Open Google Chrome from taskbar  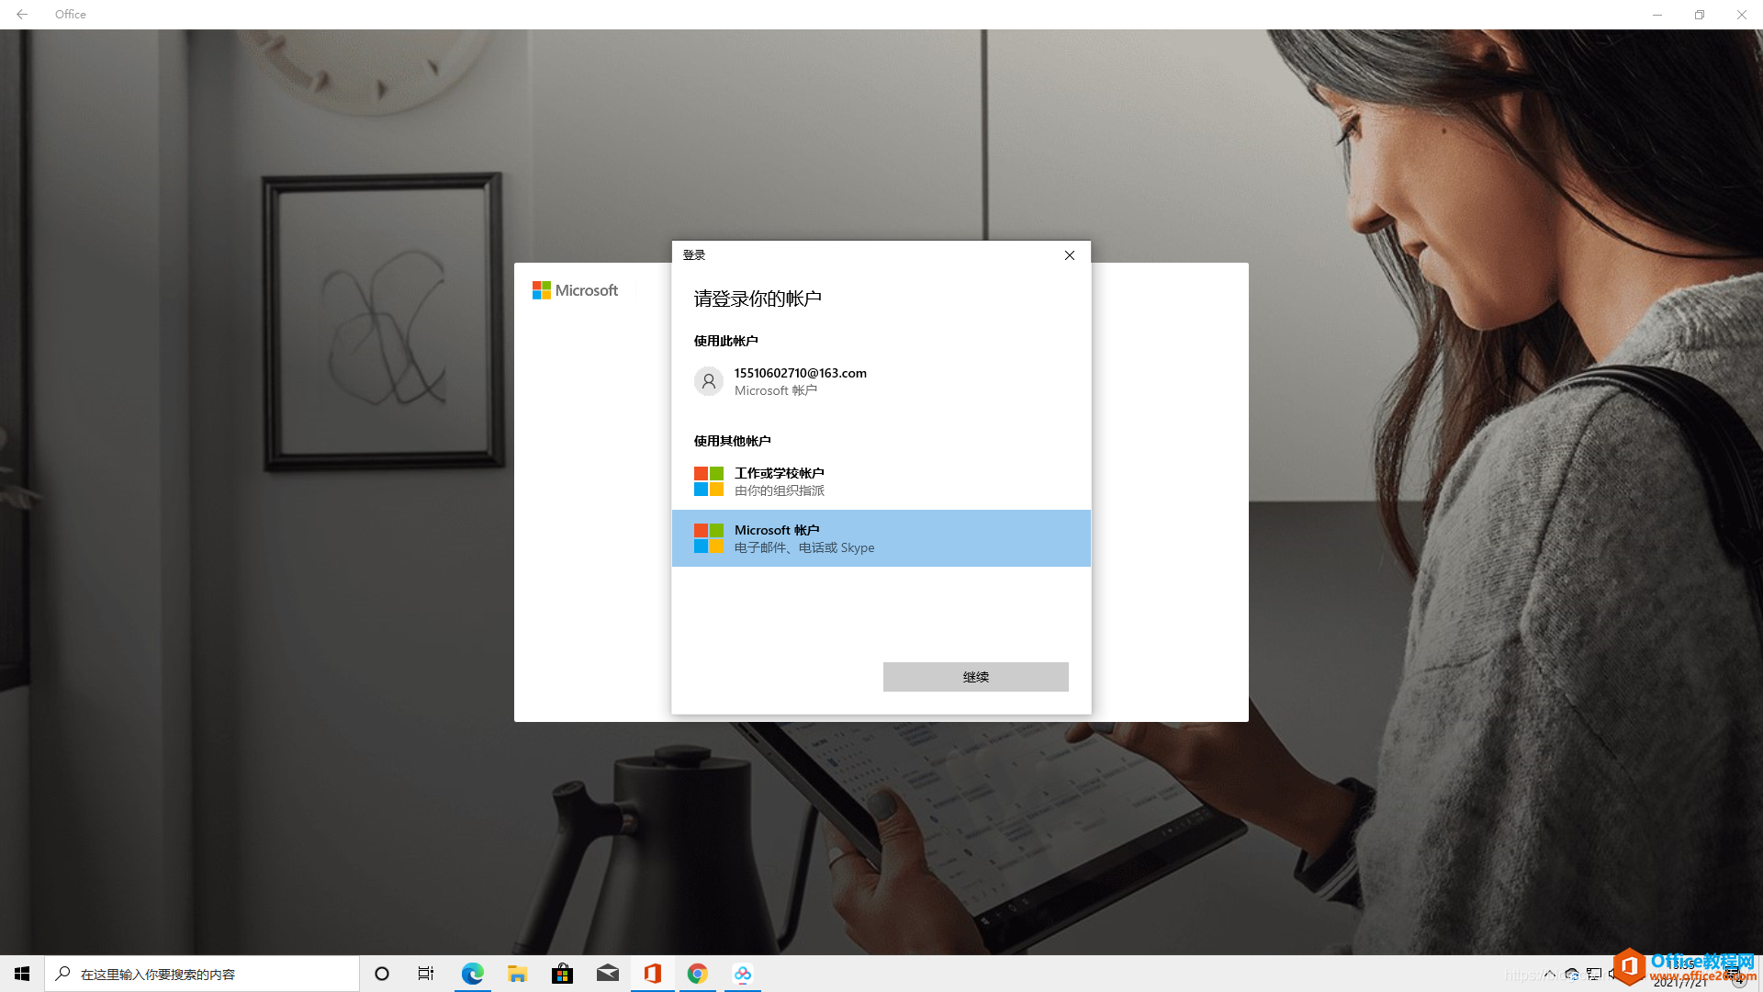pyautogui.click(x=697, y=974)
